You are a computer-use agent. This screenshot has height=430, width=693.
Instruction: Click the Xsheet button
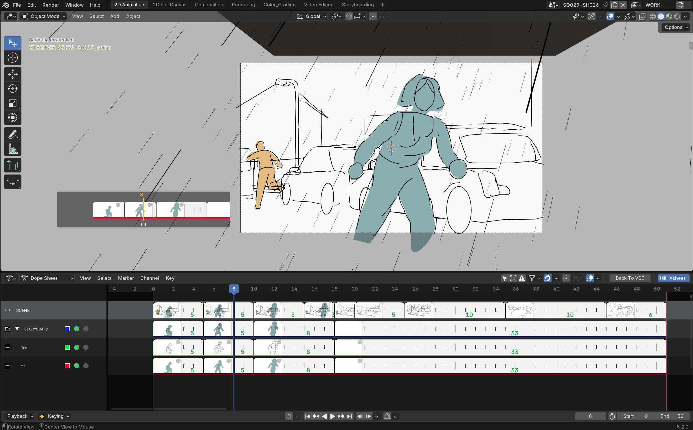(673, 278)
